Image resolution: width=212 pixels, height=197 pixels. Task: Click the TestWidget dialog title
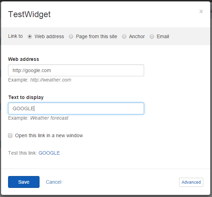click(29, 14)
